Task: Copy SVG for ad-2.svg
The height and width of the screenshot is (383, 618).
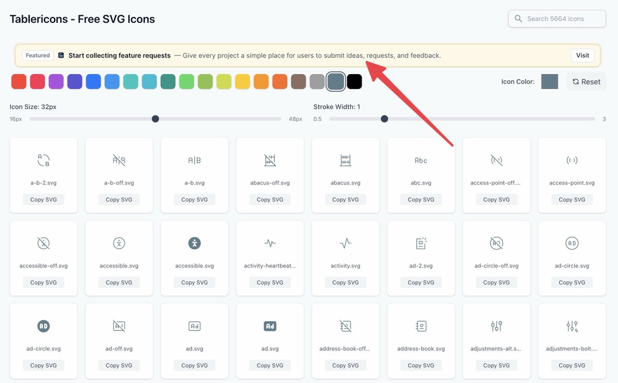Action: [421, 283]
